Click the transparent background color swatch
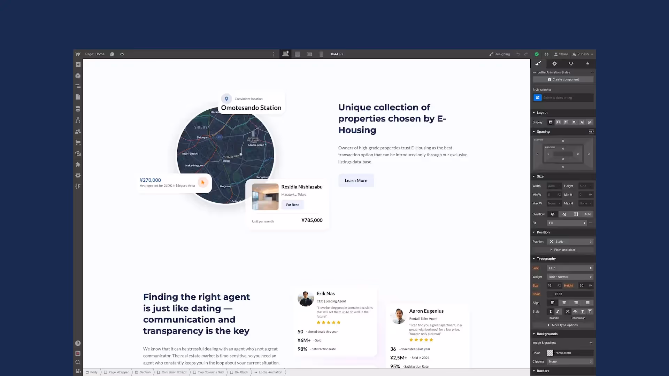 (x=550, y=353)
